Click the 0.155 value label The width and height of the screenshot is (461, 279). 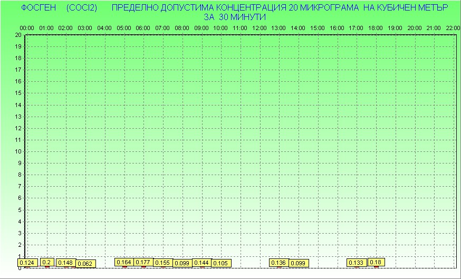coord(162,263)
